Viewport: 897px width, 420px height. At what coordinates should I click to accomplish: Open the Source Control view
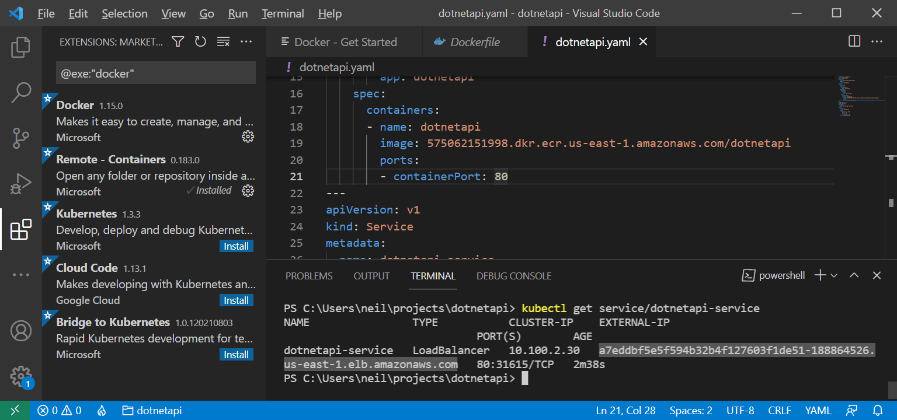pos(21,138)
